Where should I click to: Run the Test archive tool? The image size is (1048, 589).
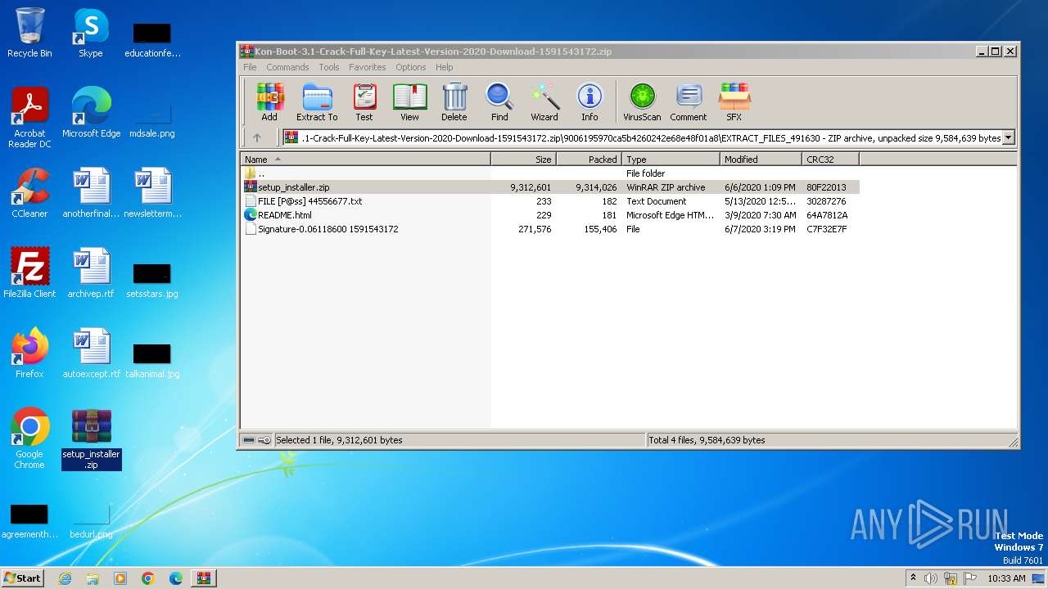point(364,102)
